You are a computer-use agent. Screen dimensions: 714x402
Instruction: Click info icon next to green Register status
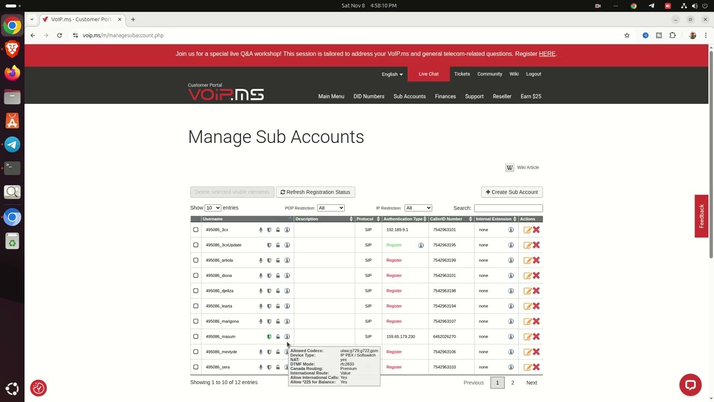(x=421, y=245)
